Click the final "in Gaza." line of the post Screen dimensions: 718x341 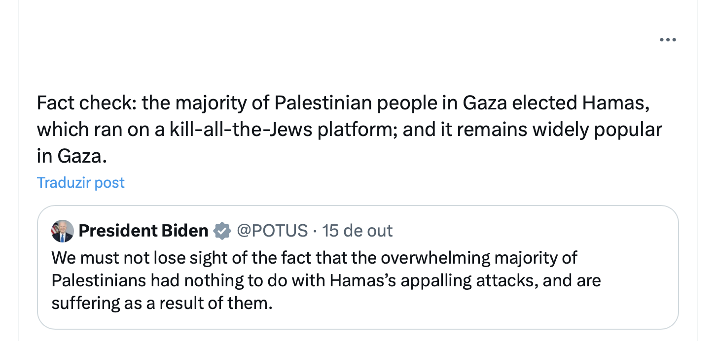(72, 156)
